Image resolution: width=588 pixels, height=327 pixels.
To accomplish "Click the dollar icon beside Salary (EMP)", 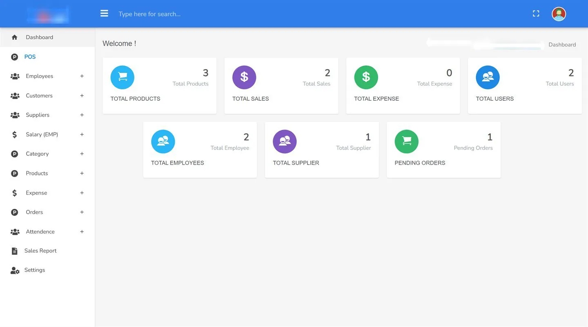I will click(15, 135).
